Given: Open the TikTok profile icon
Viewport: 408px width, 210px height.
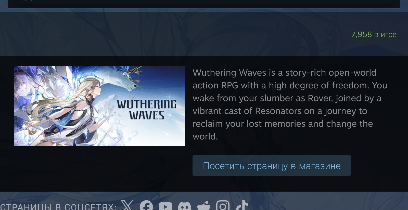Looking at the screenshot, I should [x=242, y=205].
